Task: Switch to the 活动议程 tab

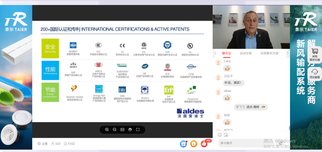Action: (x=246, y=53)
